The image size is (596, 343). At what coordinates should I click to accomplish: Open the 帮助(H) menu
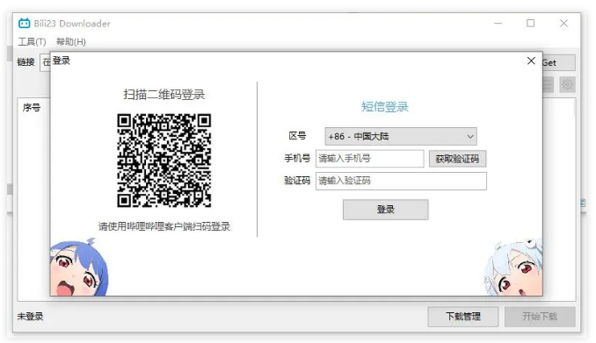coord(71,42)
